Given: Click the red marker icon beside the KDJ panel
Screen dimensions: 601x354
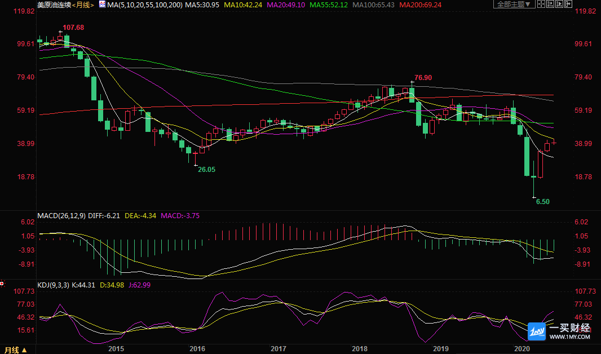Looking at the screenshot, I should [2, 284].
